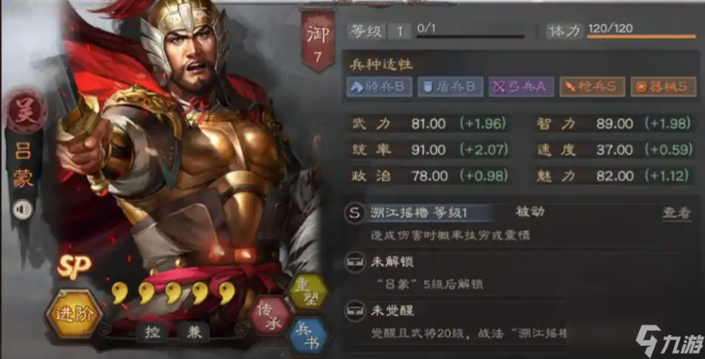
Task: Click the 控 tag button
Action: tap(153, 333)
